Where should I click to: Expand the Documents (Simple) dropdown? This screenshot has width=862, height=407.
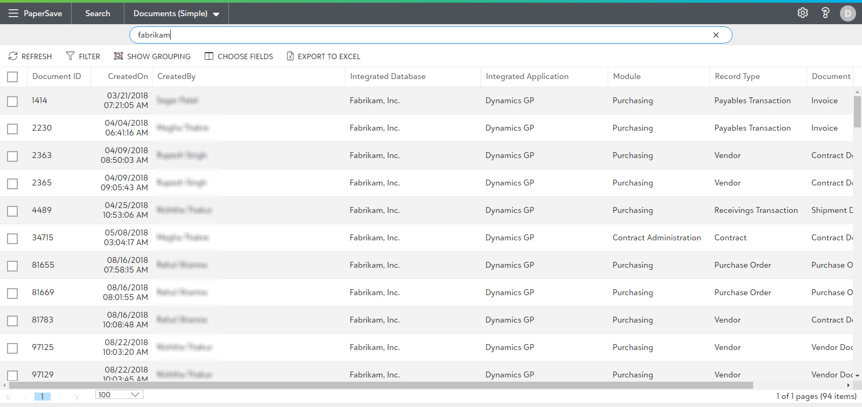pos(216,14)
